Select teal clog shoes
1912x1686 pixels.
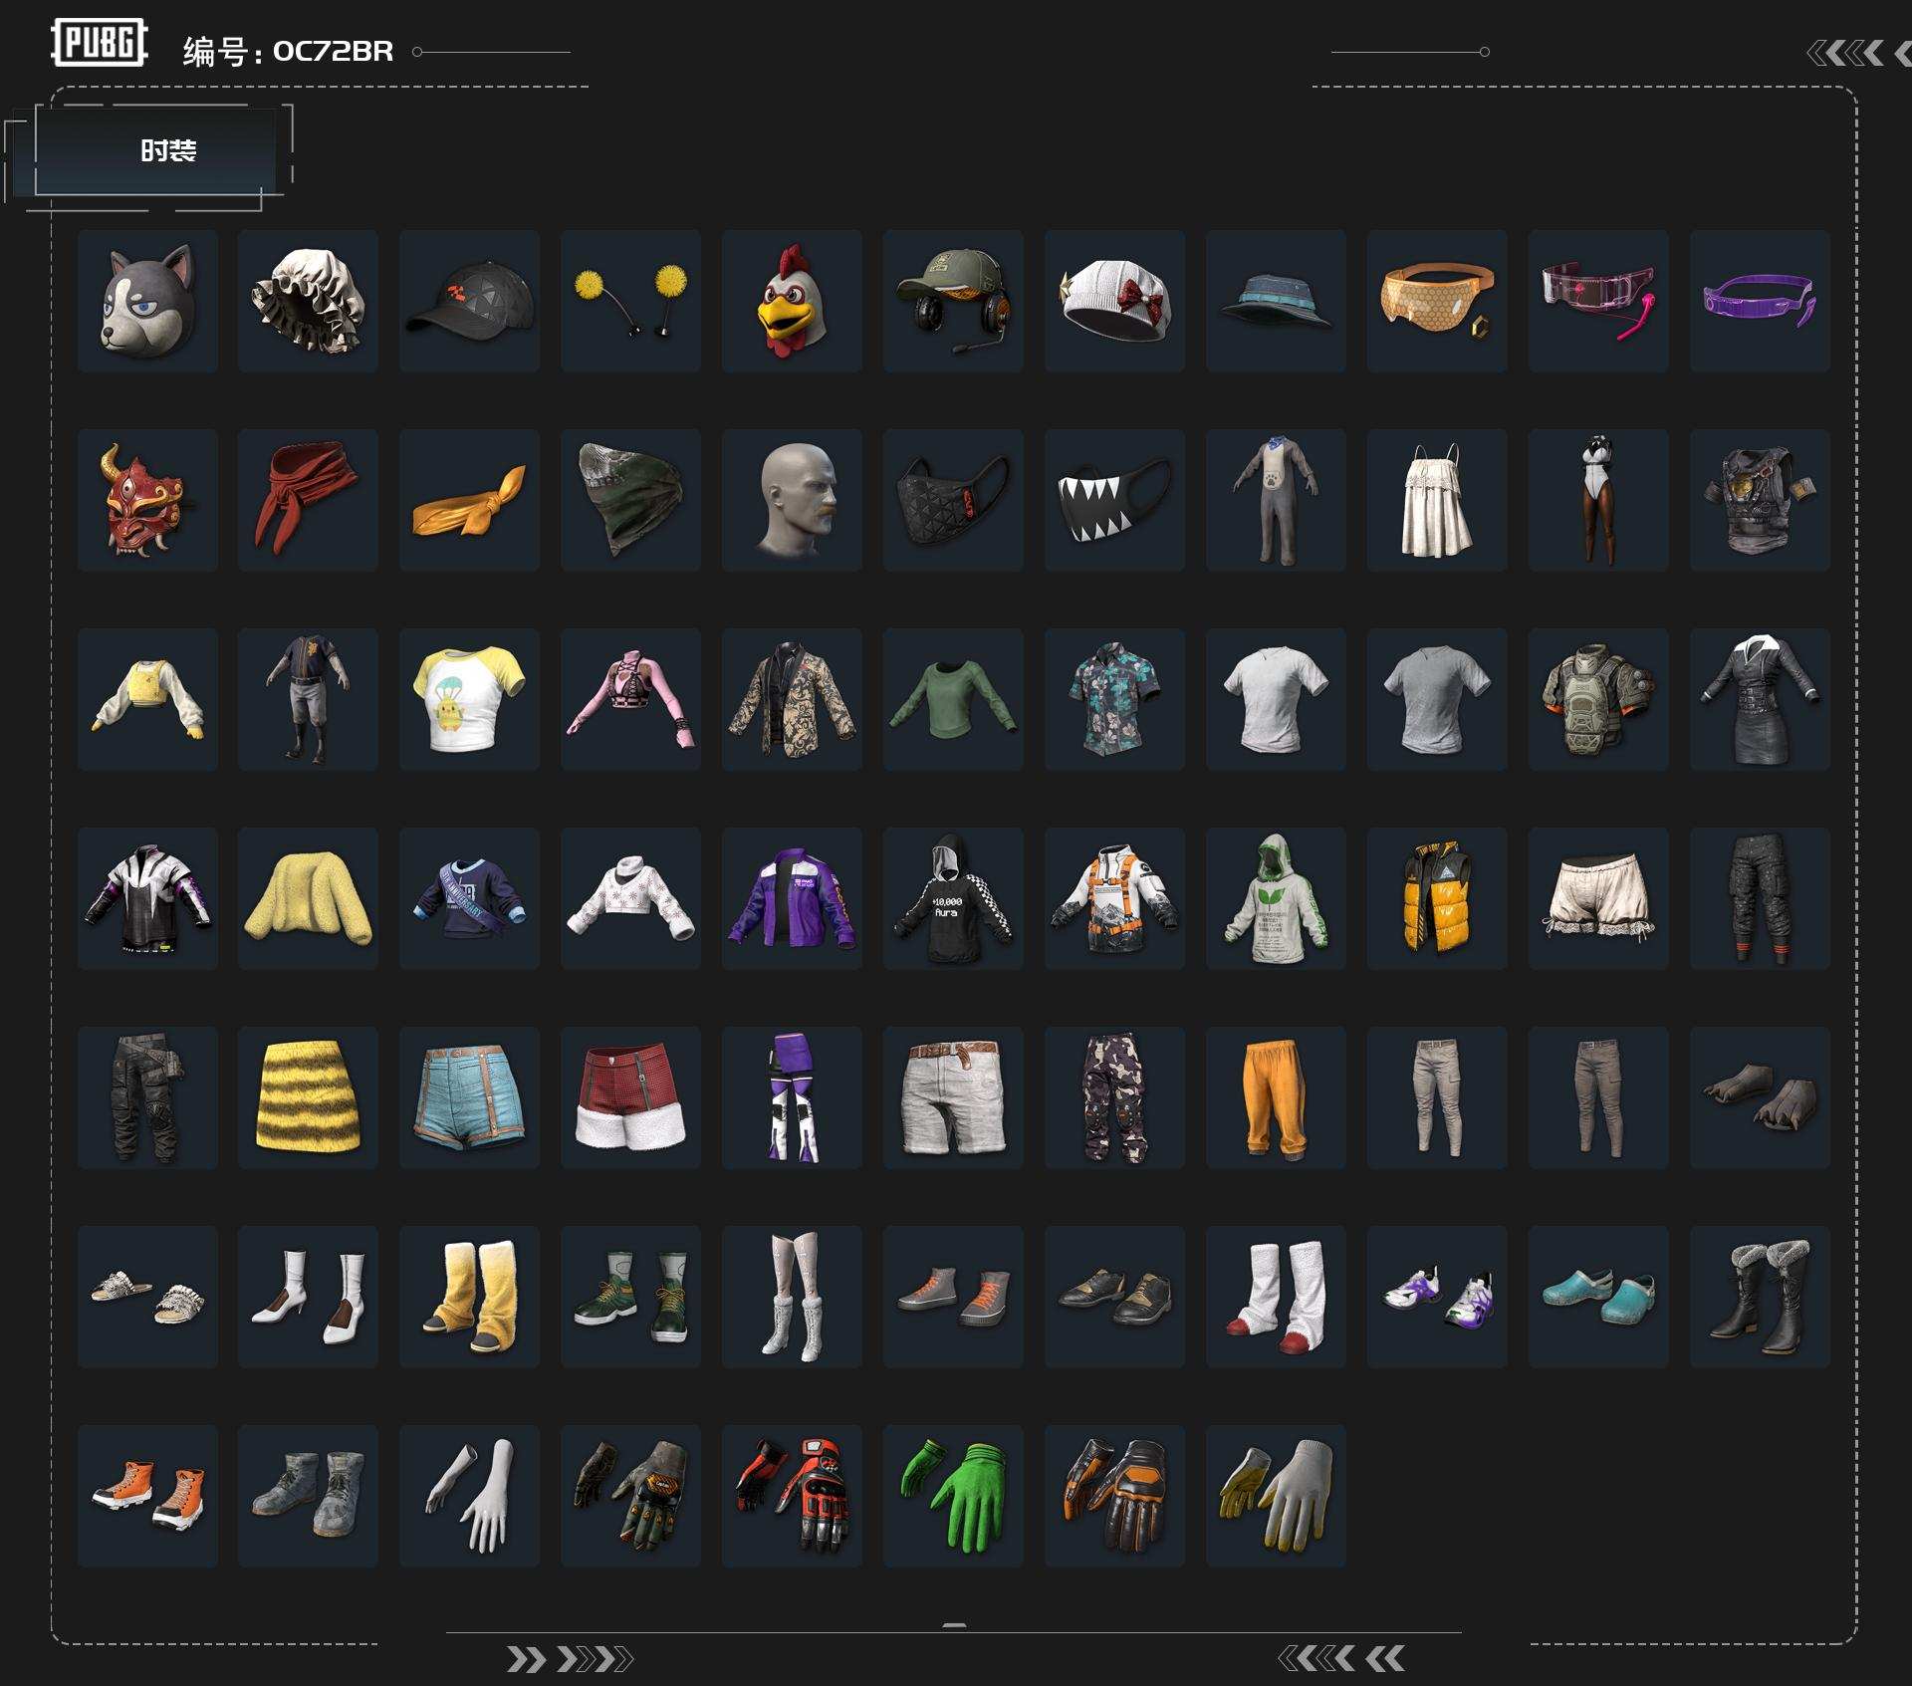[1598, 1297]
